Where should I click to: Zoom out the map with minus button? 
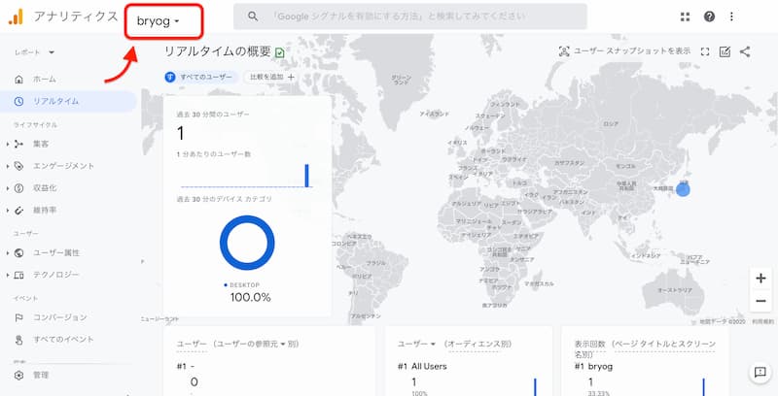760,301
